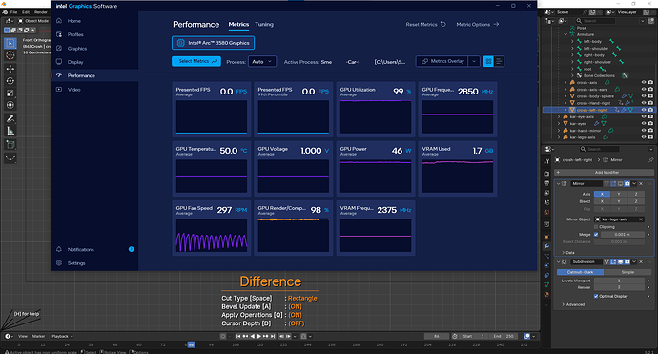Open timeline Playback menu

pyautogui.click(x=62, y=337)
